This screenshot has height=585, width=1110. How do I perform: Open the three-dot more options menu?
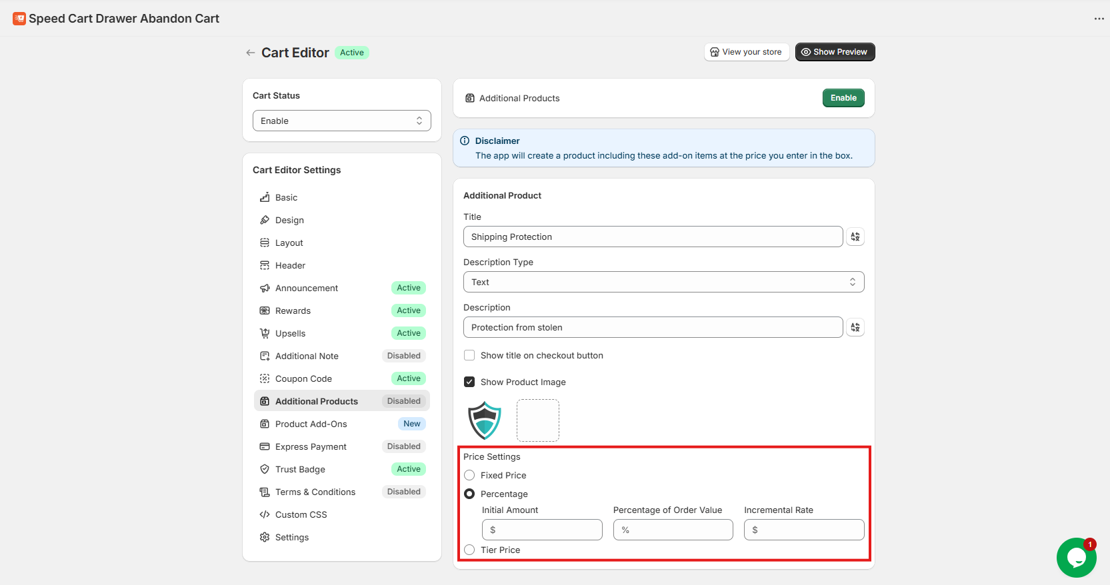[1099, 19]
